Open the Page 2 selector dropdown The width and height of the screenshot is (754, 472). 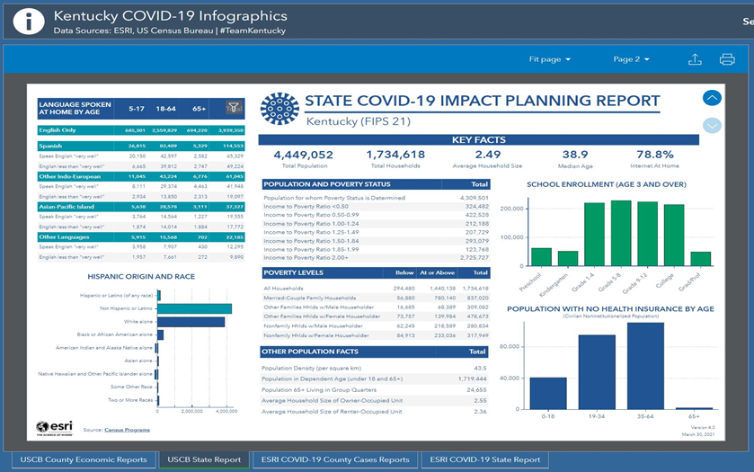(631, 59)
